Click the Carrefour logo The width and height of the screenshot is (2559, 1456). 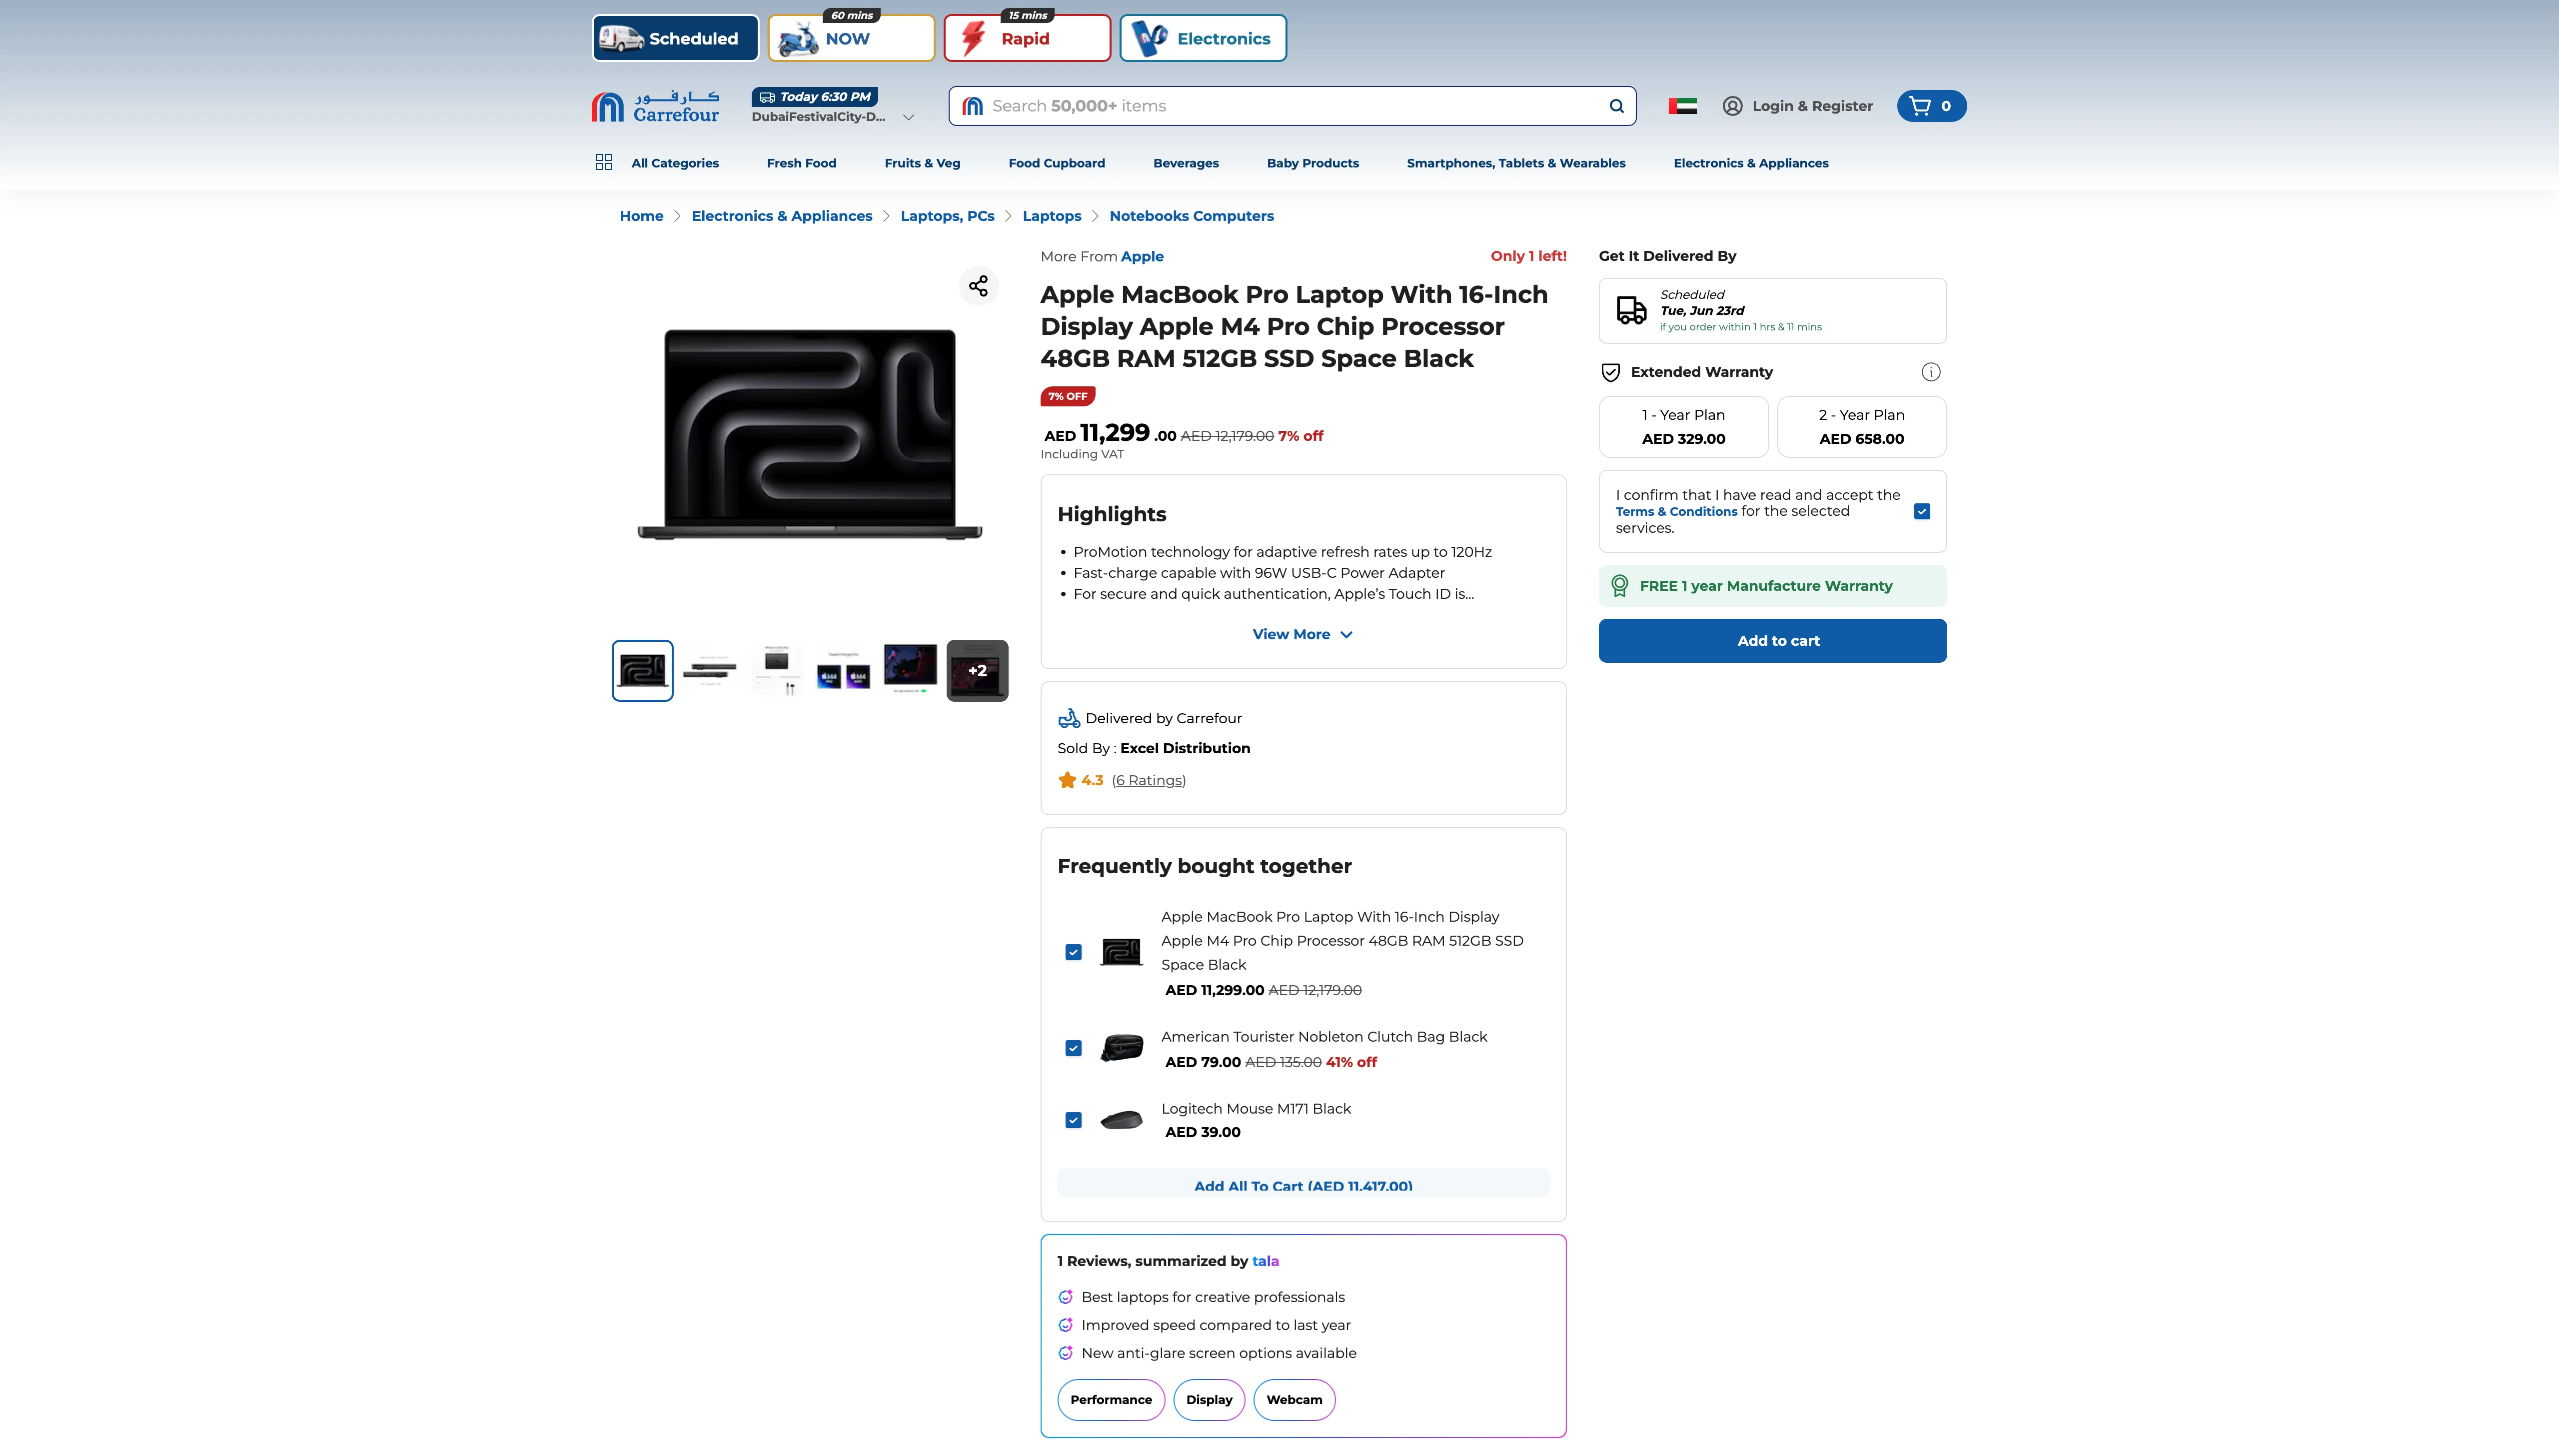pos(655,106)
